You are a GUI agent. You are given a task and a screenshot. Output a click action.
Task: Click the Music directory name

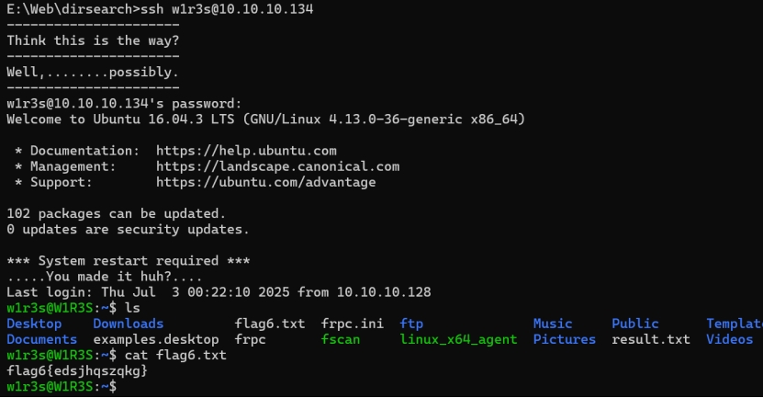(553, 324)
